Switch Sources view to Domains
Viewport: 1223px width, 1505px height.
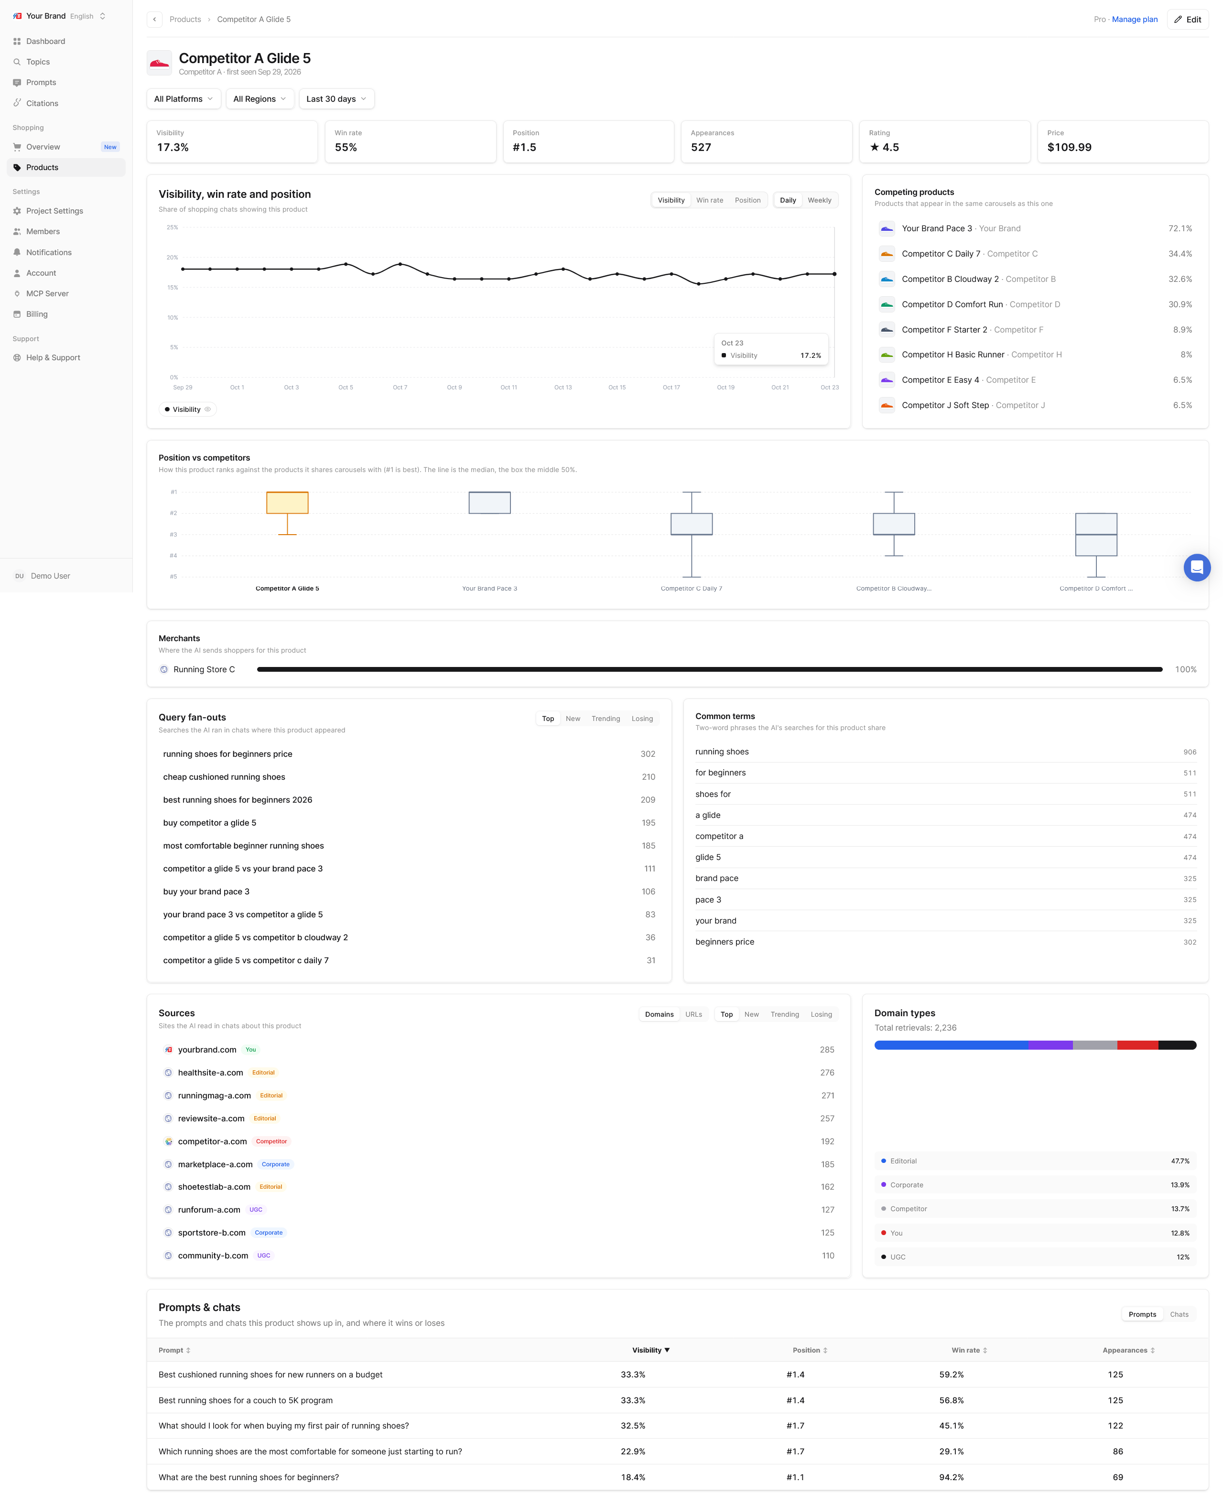point(660,1015)
